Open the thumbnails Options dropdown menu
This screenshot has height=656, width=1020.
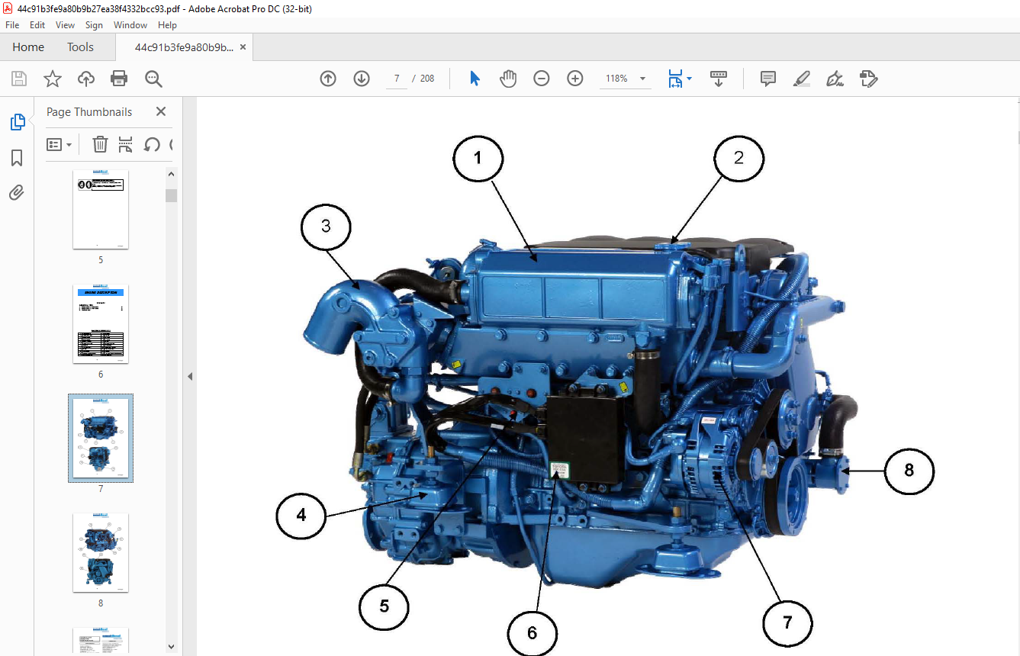(60, 144)
